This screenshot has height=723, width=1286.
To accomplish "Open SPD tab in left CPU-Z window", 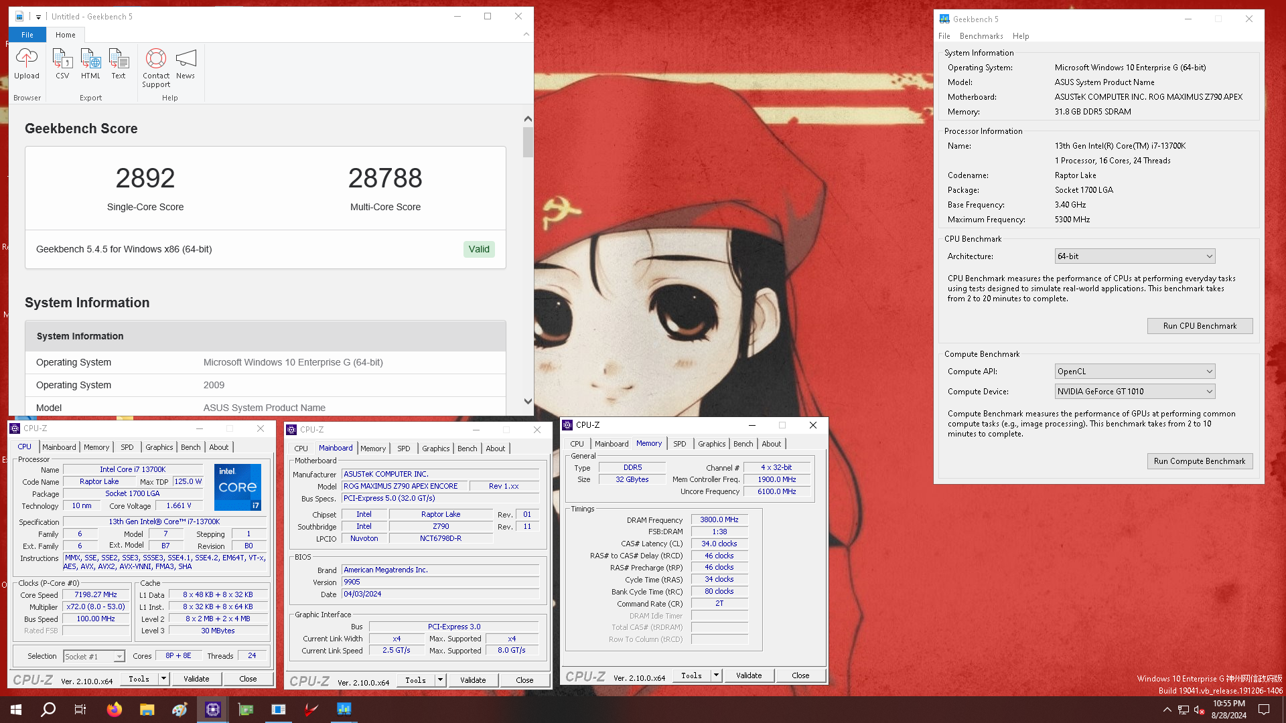I will coord(127,447).
